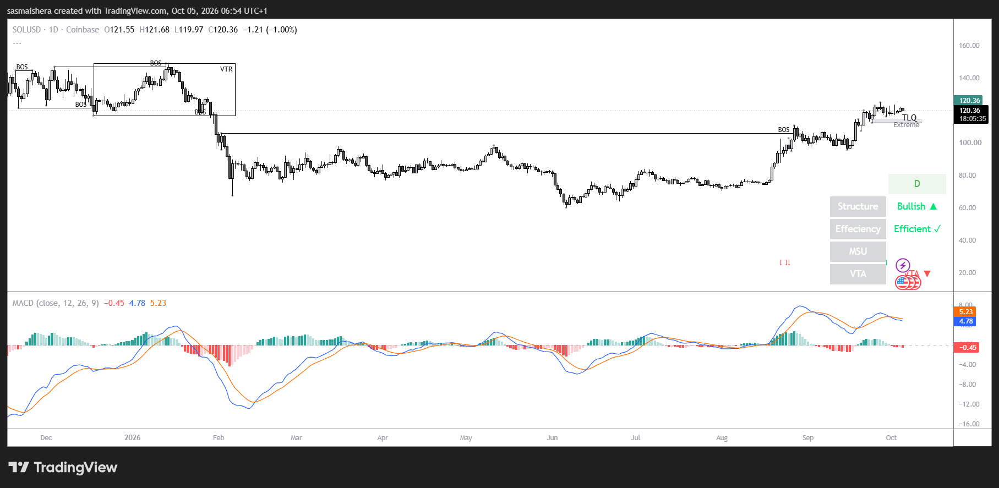This screenshot has width=999, height=488.
Task: Click the MSU table cell
Action: (x=858, y=251)
